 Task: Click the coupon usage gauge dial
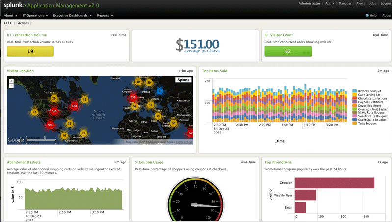(195, 200)
